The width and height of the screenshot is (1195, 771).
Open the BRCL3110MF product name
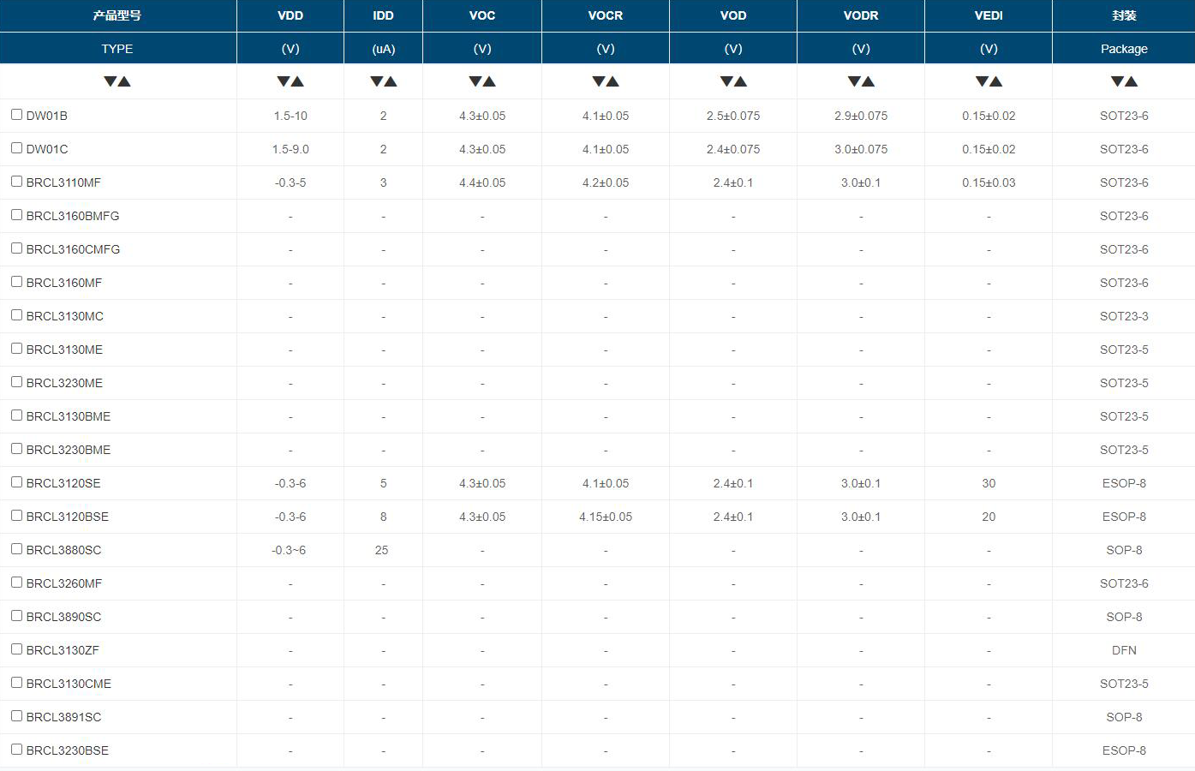click(63, 182)
